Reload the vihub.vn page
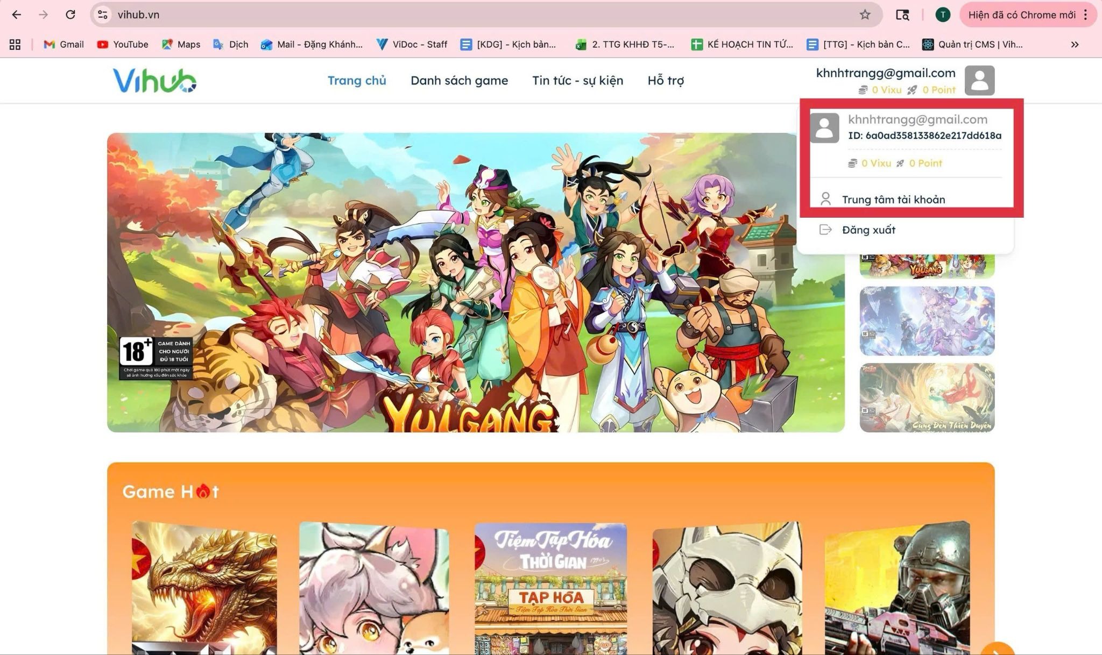Viewport: 1102px width, 655px height. point(70,15)
